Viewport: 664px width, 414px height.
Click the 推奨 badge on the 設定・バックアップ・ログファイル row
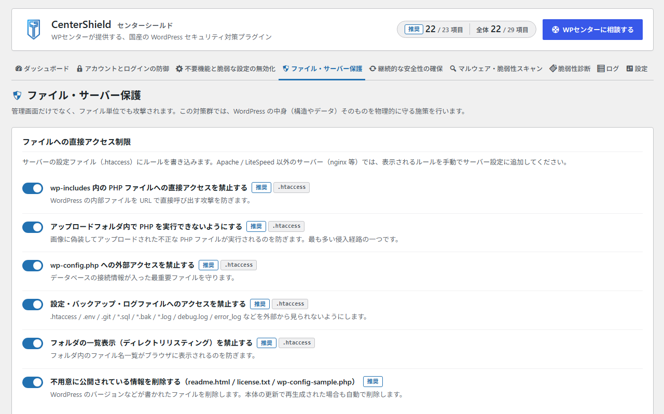coord(259,304)
